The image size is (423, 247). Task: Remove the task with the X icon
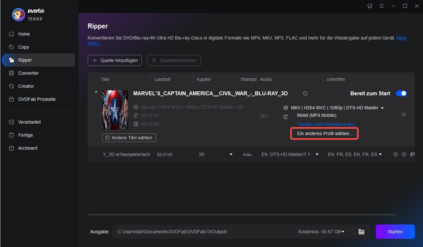click(404, 115)
